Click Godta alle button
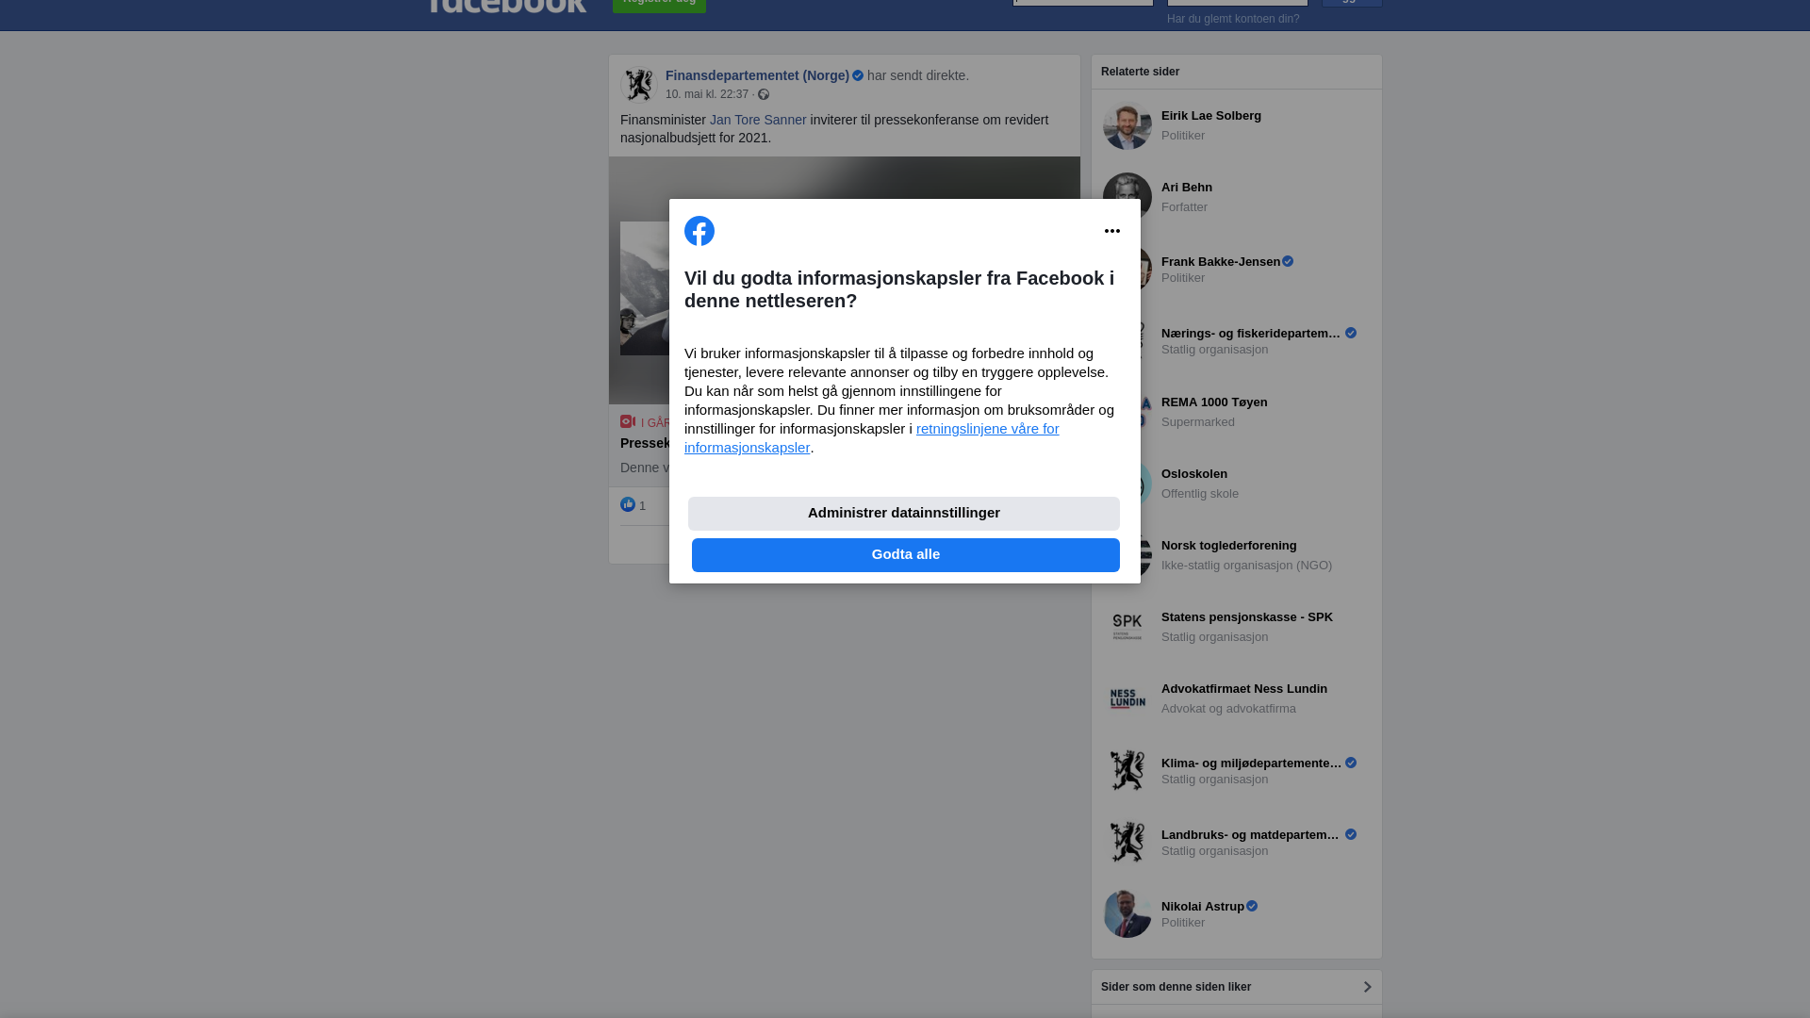The width and height of the screenshot is (1810, 1018). point(906,555)
